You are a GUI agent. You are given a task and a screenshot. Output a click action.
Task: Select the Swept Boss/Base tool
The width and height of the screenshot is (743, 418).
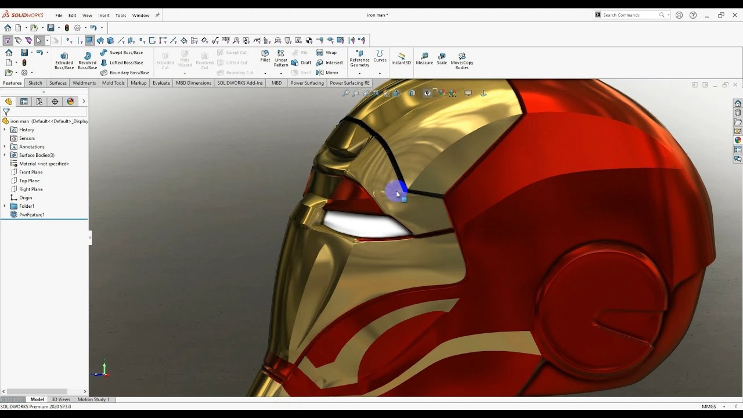[x=121, y=52]
